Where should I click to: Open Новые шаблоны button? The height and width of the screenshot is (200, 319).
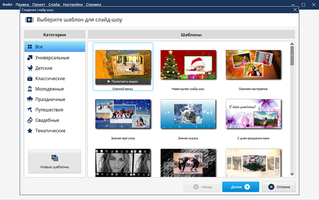click(x=55, y=161)
